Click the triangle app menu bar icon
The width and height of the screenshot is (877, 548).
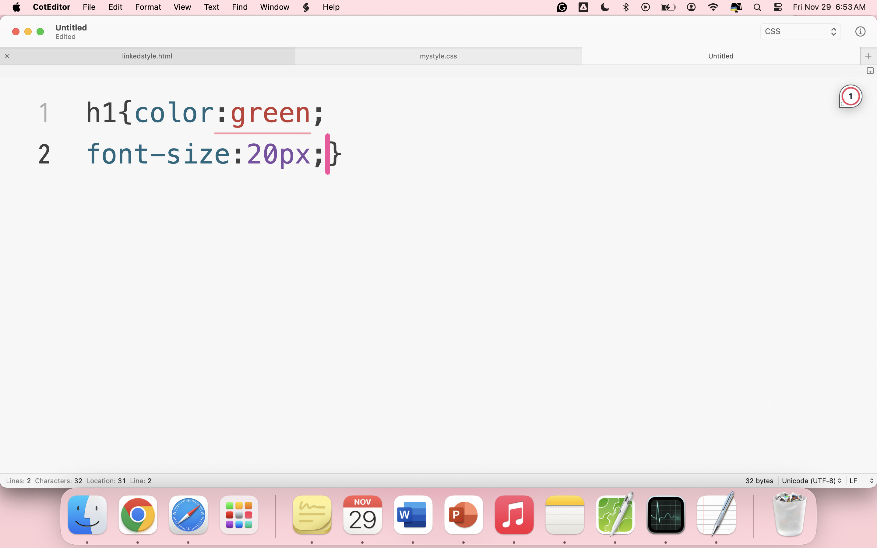pos(583,7)
